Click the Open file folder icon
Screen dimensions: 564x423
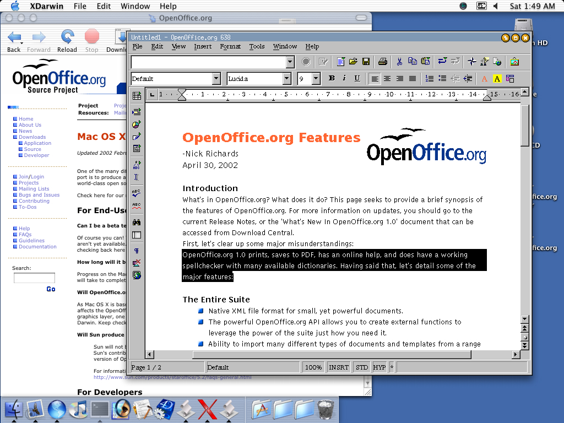tap(353, 62)
